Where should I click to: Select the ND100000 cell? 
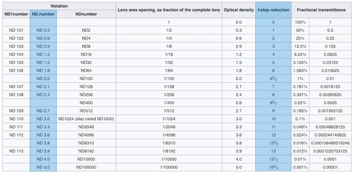(x=86, y=167)
